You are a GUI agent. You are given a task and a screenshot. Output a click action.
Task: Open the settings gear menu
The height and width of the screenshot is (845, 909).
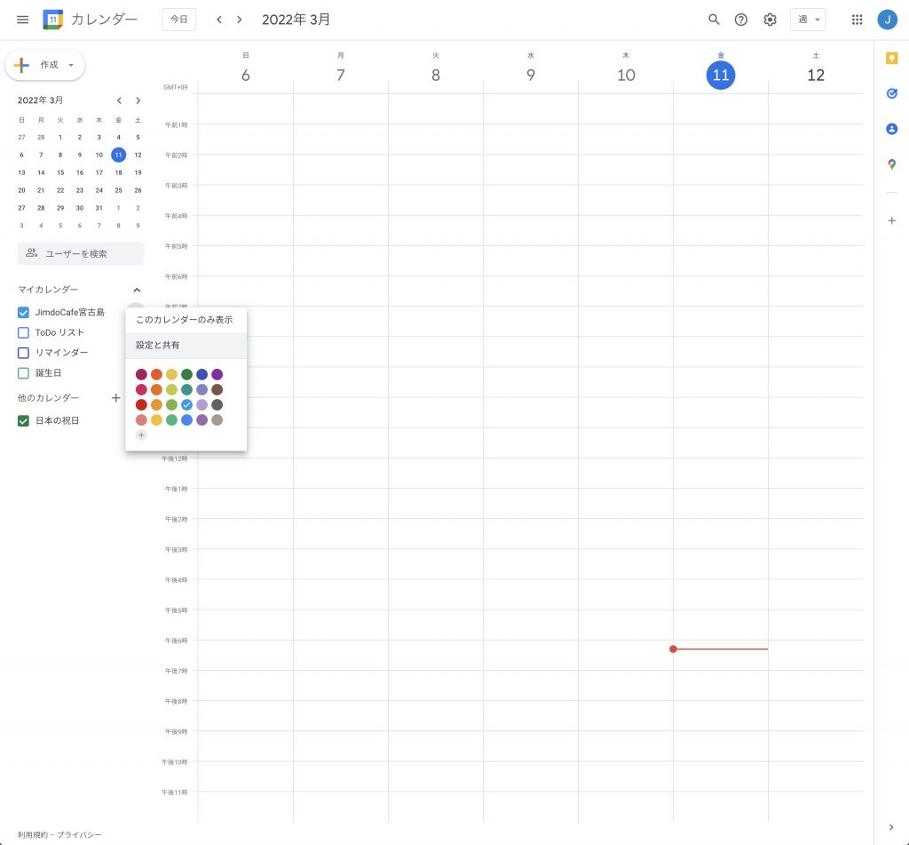click(x=770, y=20)
